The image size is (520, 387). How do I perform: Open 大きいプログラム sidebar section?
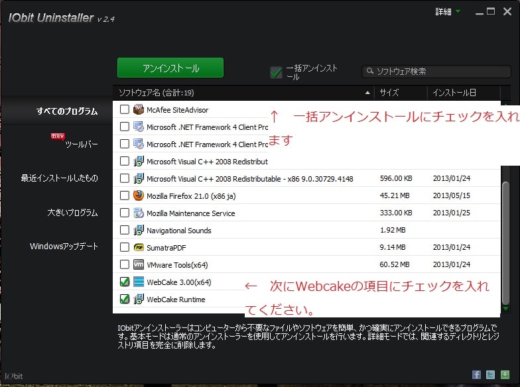click(72, 212)
